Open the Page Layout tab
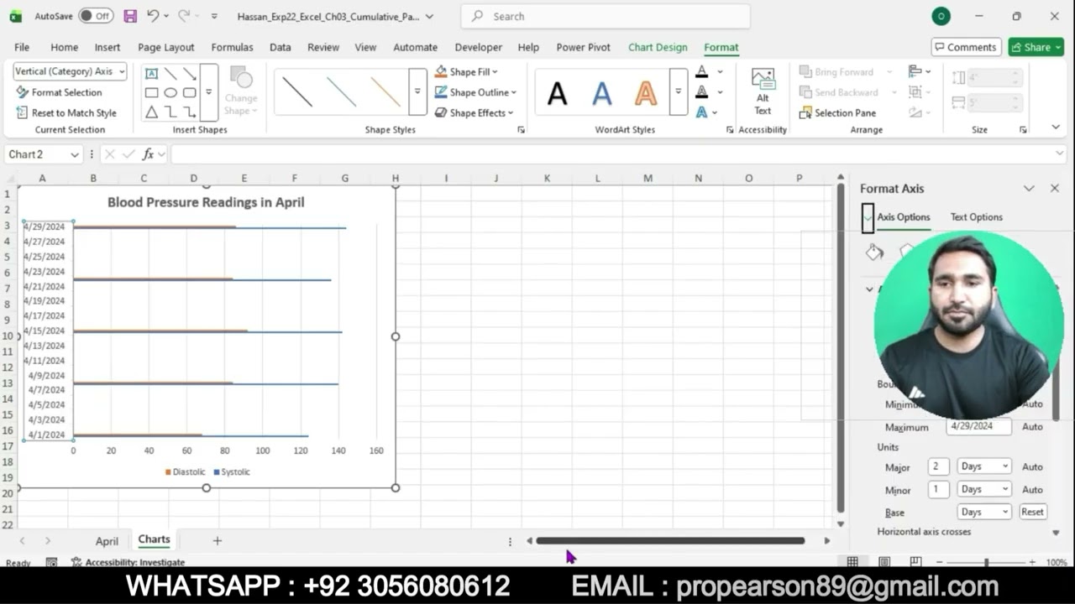 pyautogui.click(x=165, y=47)
